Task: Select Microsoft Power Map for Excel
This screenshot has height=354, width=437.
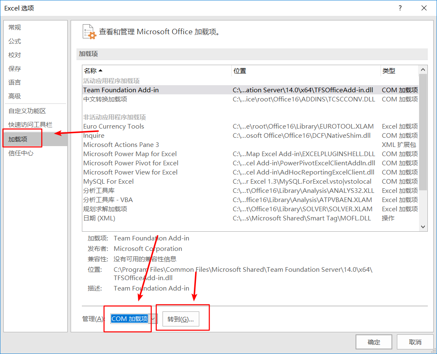Action: point(250,154)
